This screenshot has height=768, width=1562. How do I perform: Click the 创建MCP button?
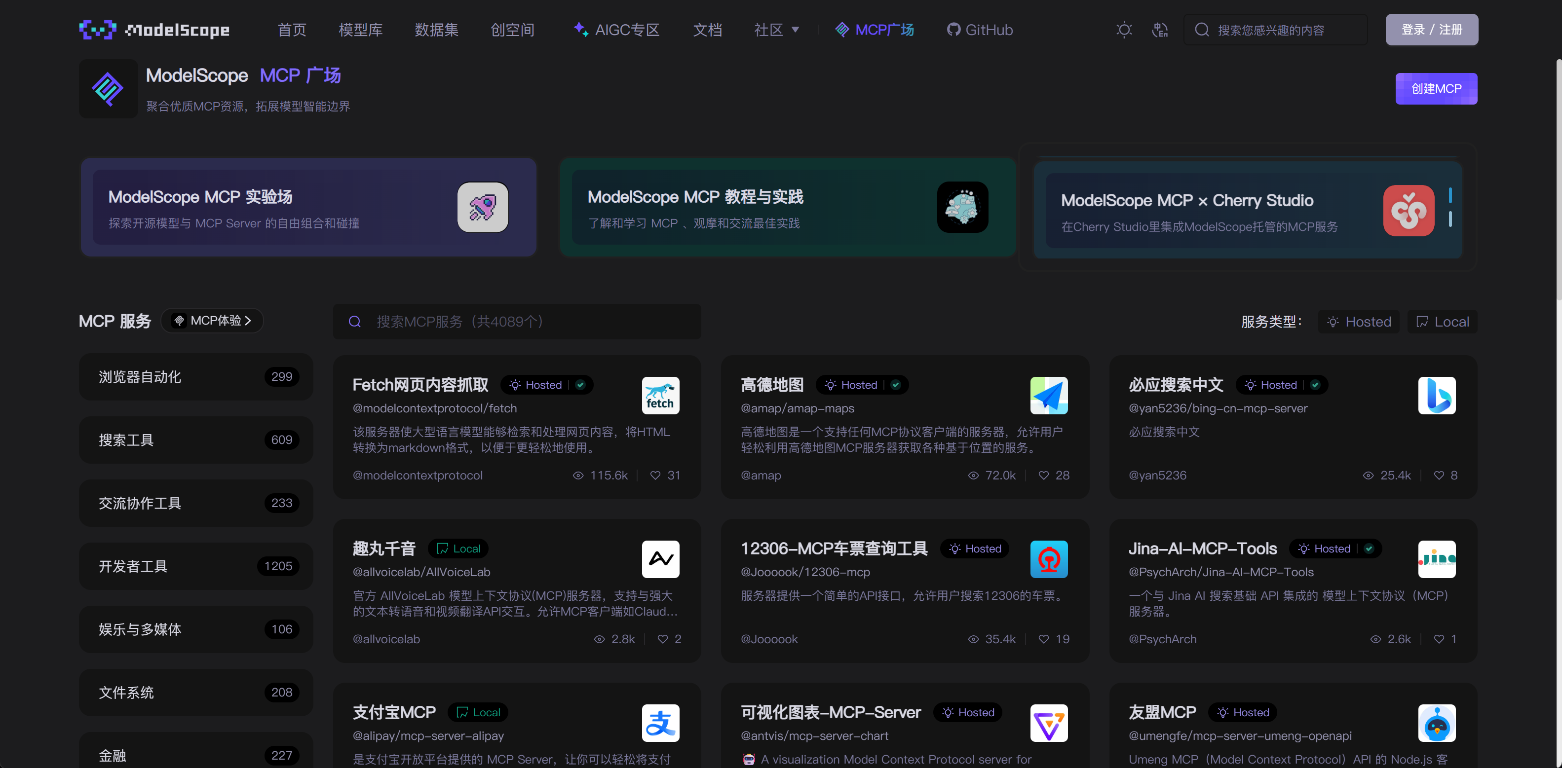(x=1436, y=88)
